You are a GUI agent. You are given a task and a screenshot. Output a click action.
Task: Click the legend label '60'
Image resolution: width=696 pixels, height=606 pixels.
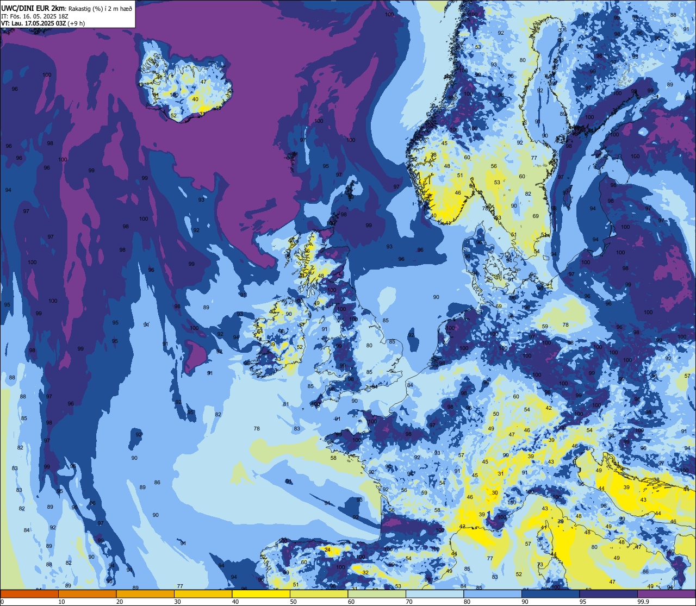click(x=351, y=602)
